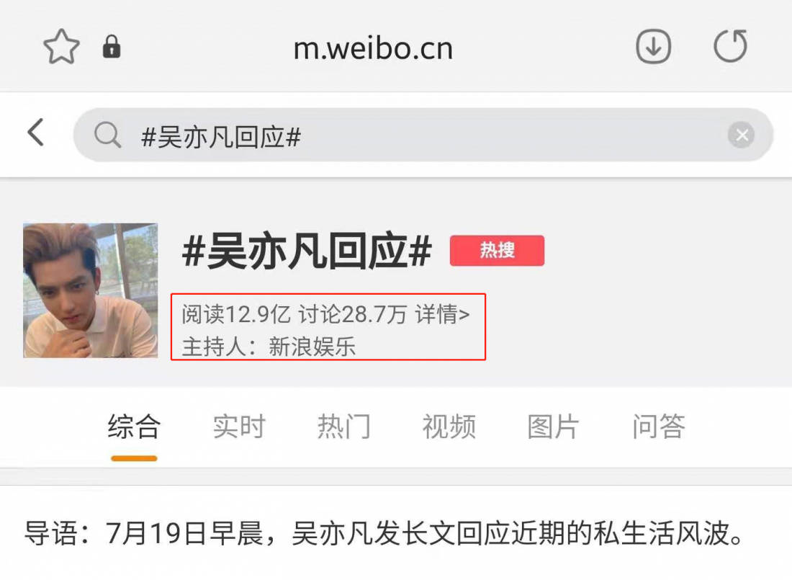Switch to the 问答 tab
This screenshot has width=792, height=580.
659,427
